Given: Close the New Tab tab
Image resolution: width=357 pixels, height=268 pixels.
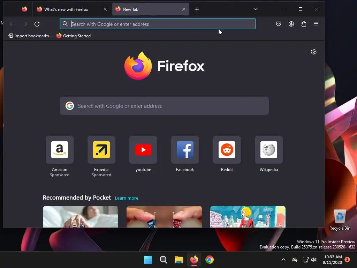Looking at the screenshot, I should pos(184,9).
